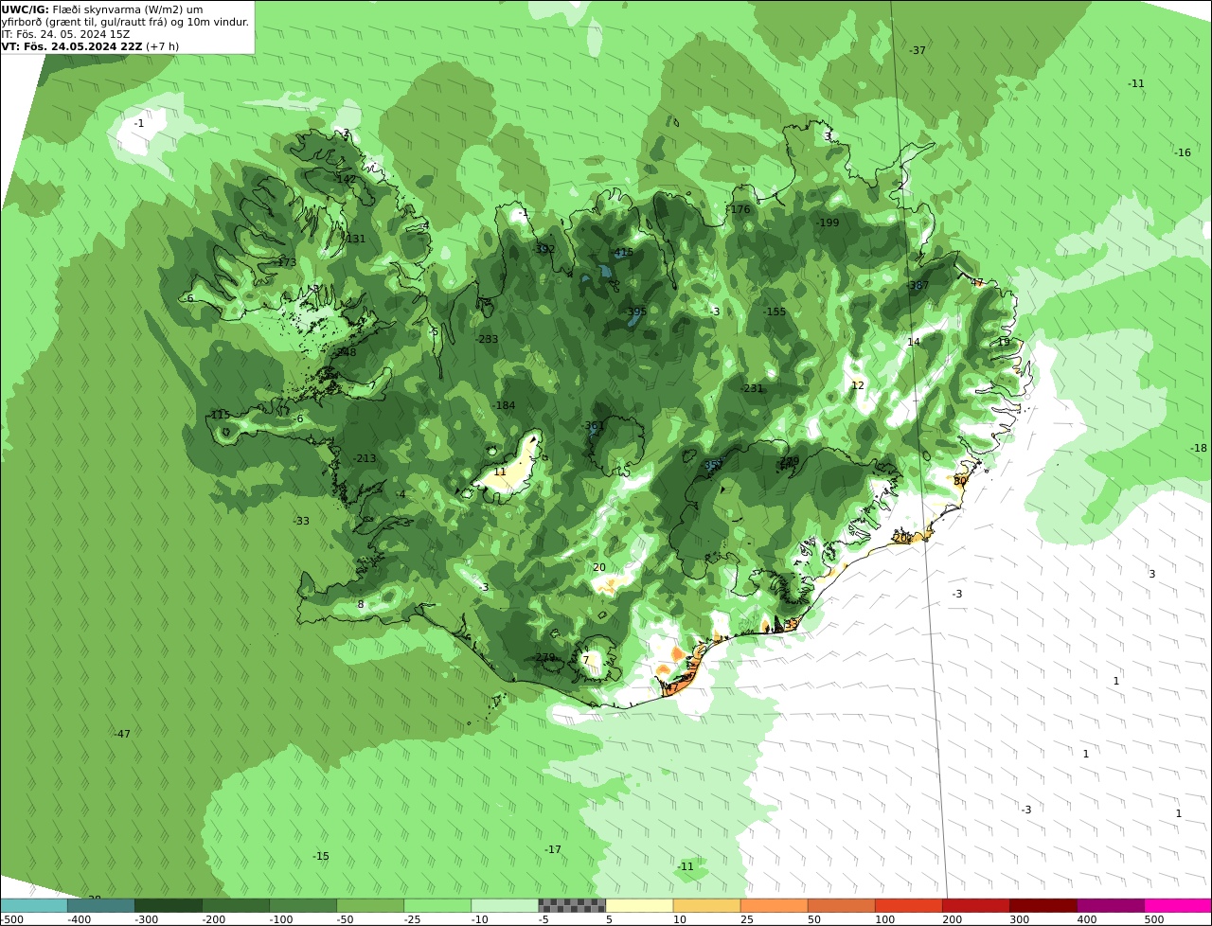Click the "-400" legend label

[80, 919]
